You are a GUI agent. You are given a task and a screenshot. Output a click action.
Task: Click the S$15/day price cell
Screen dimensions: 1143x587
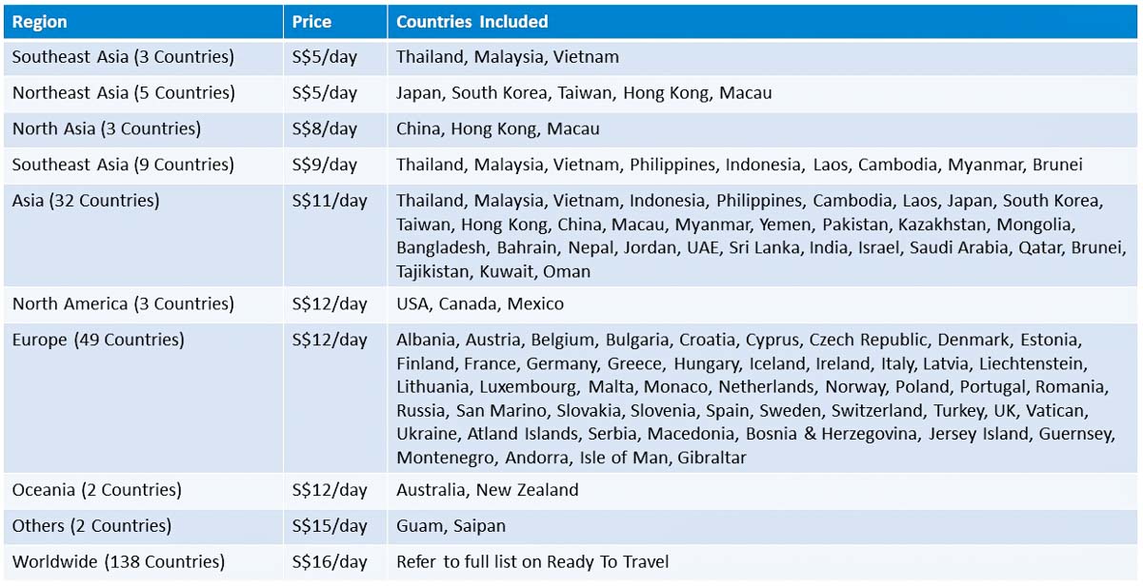tap(335, 526)
